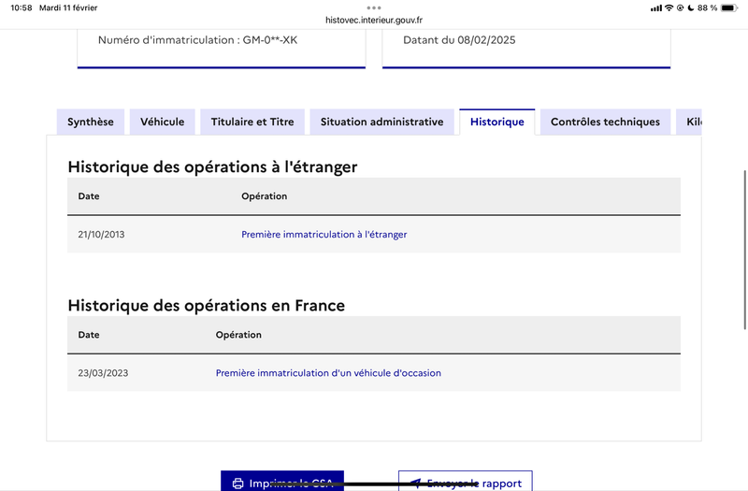The width and height of the screenshot is (748, 491).
Task: Tap the histovec.interieur.gouv.fr address bar
Action: pyautogui.click(x=374, y=20)
